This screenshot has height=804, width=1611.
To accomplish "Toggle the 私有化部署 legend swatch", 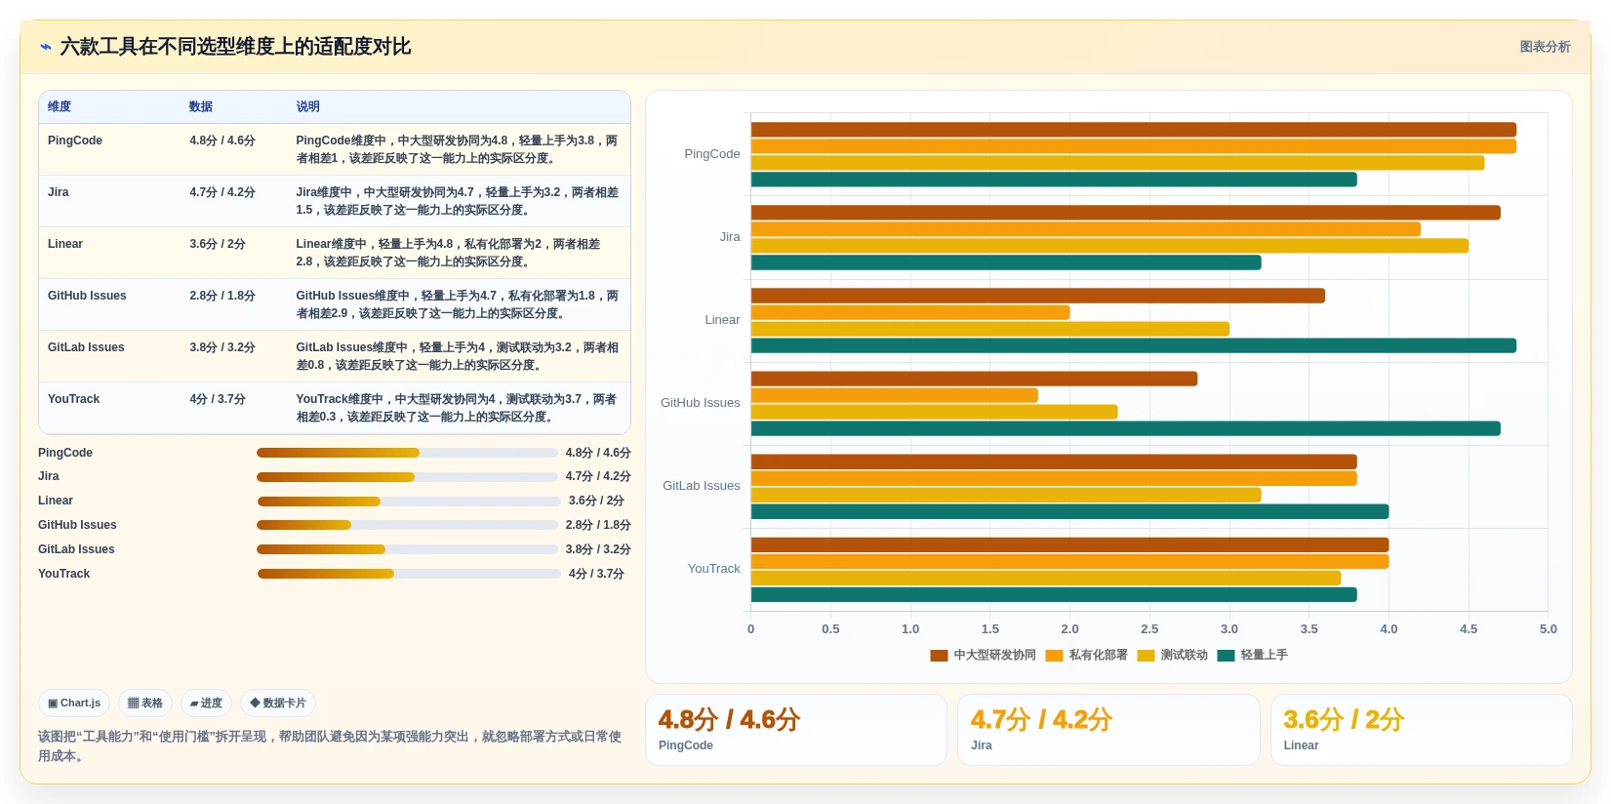I will pos(1054,656).
